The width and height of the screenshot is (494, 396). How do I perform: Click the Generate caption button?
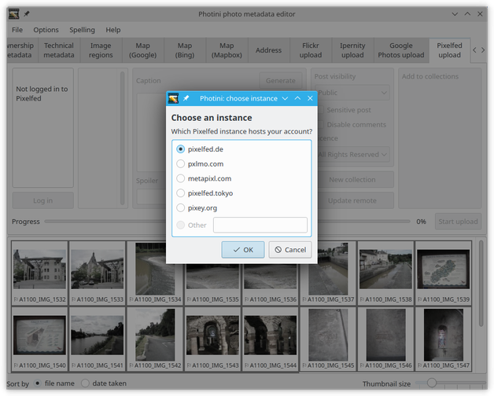point(280,81)
